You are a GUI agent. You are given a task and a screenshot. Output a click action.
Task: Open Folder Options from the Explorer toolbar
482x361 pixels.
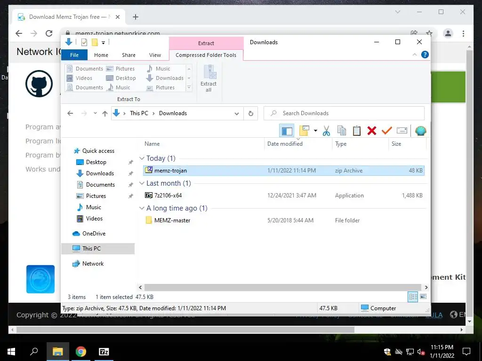(x=305, y=131)
